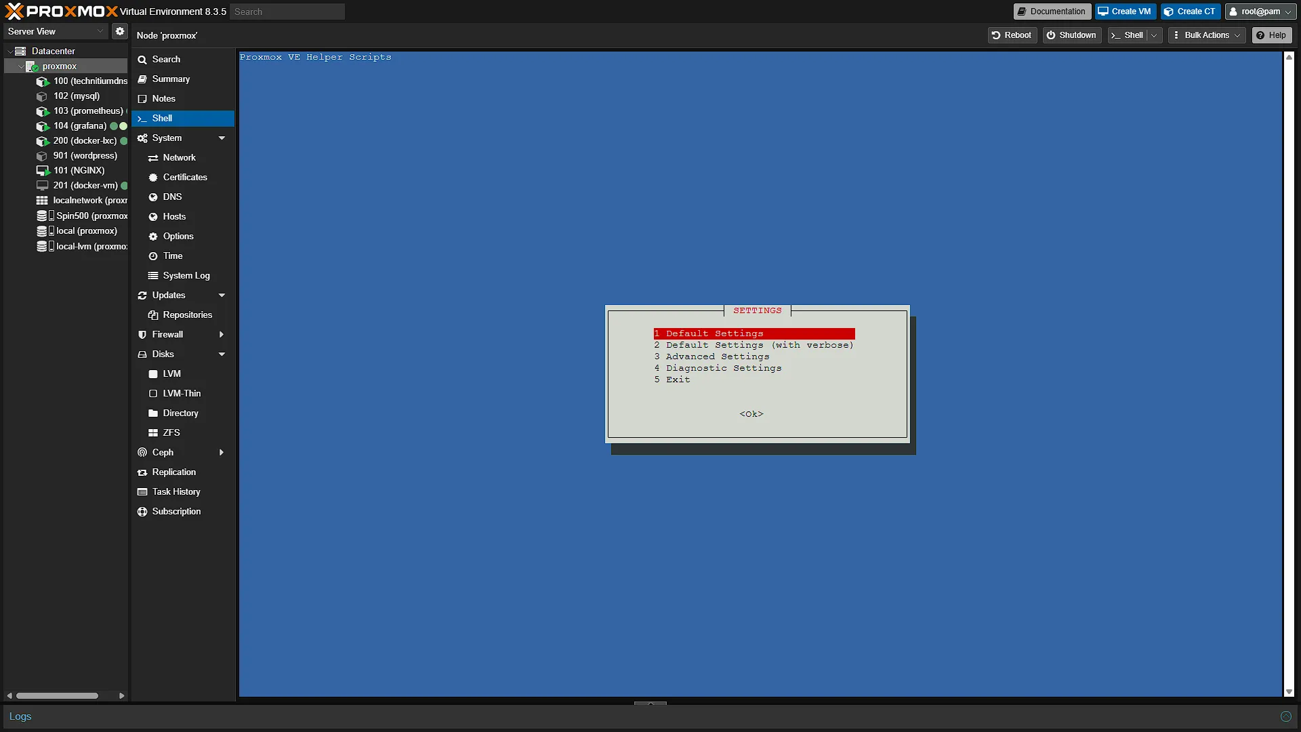Expand the Ceph menu section arrow

pyautogui.click(x=222, y=453)
